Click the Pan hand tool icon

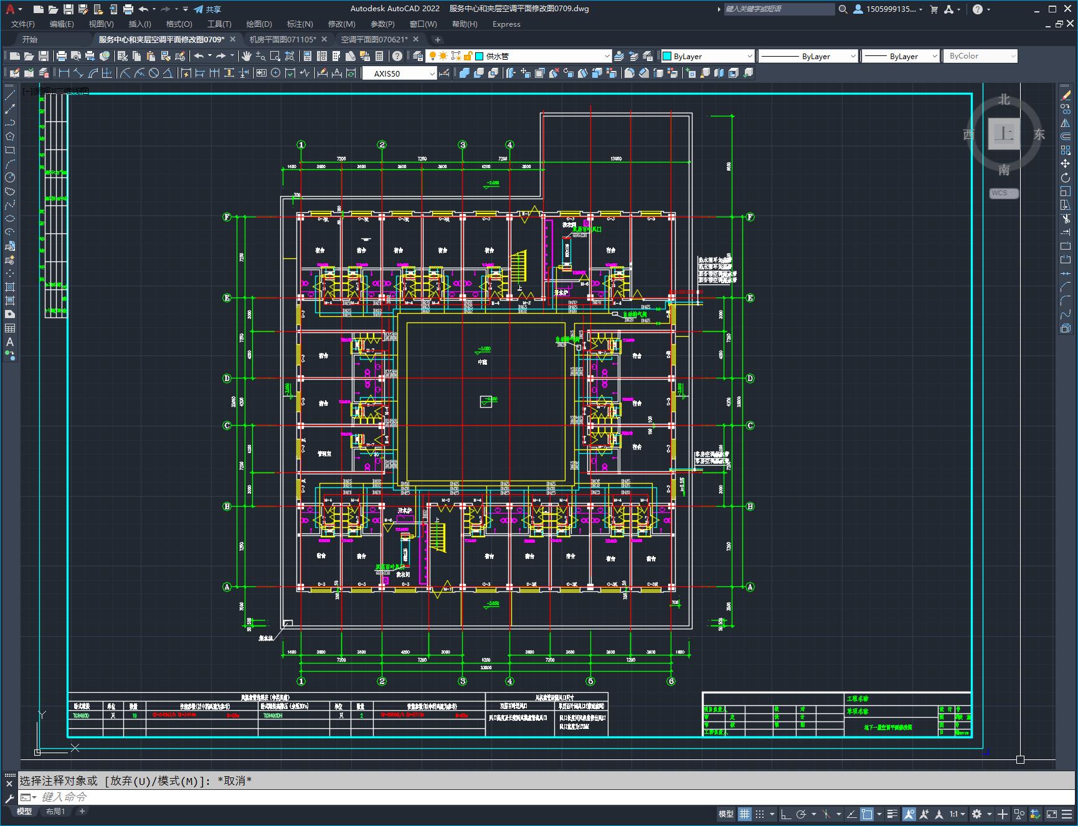click(x=247, y=56)
